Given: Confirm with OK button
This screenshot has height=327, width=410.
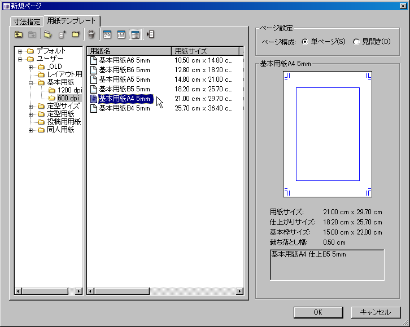Looking at the screenshot, I should (318, 312).
